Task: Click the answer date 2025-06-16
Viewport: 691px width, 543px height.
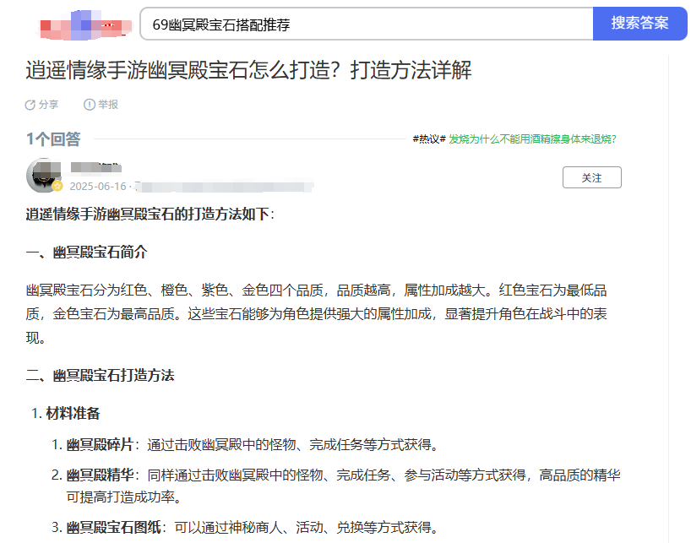Action: pyautogui.click(x=97, y=187)
